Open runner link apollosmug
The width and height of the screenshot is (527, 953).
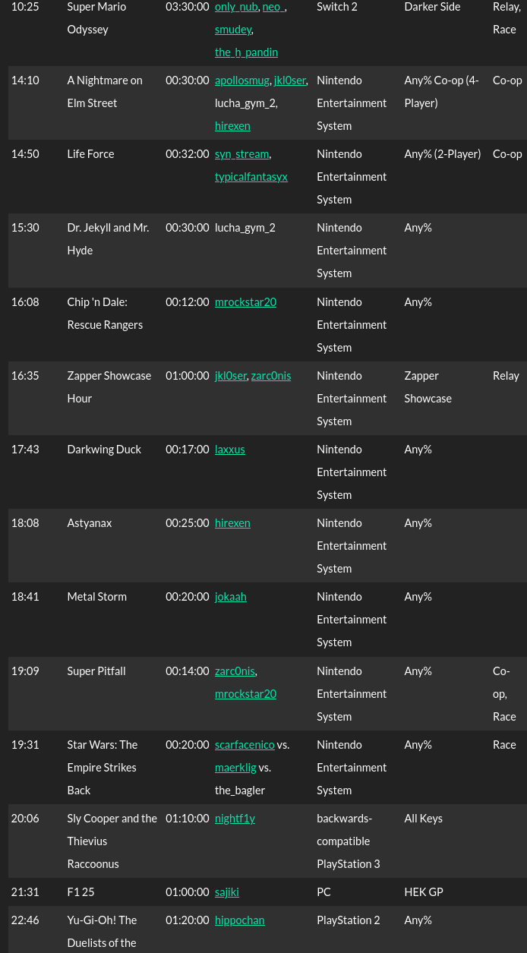242,80
